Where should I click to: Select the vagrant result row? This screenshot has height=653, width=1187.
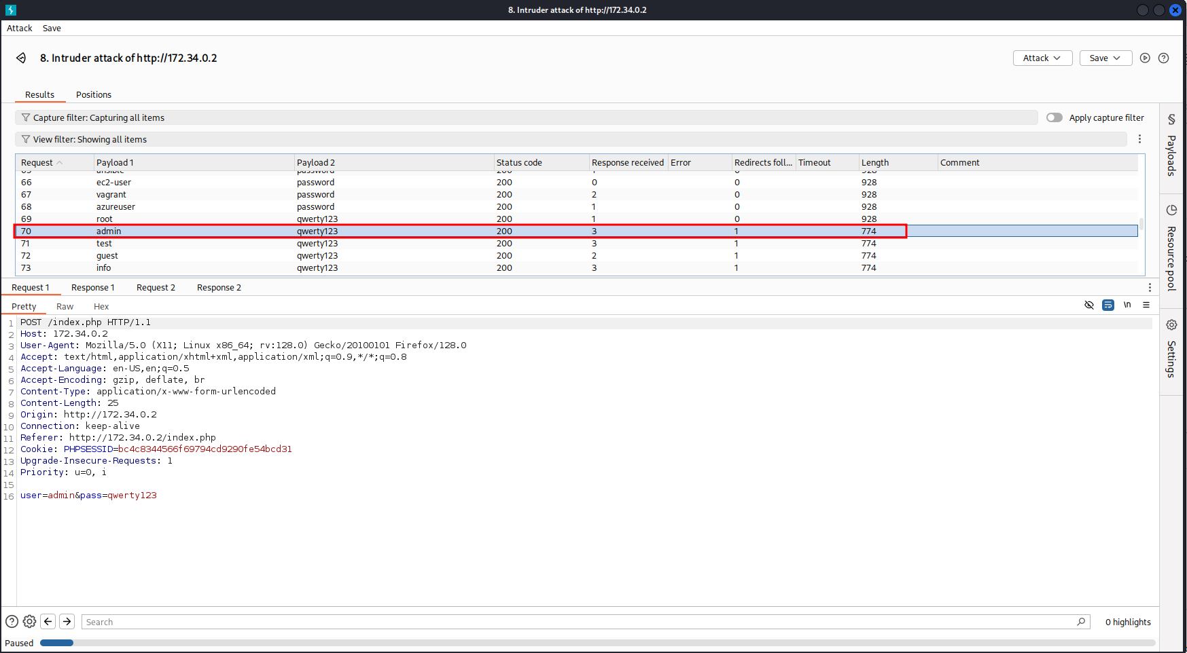pyautogui.click(x=577, y=194)
